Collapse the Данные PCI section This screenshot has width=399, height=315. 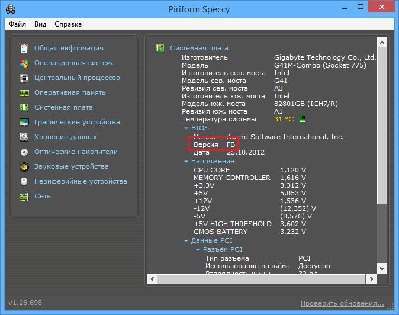[x=186, y=241]
